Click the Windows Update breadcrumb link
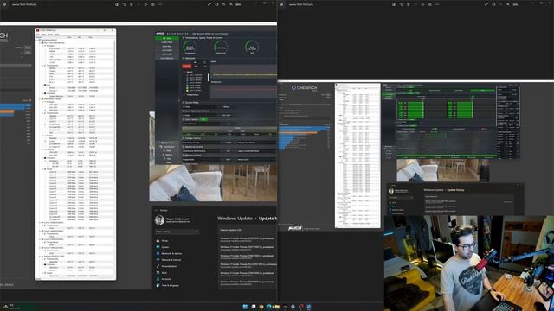The image size is (554, 311). 235,219
